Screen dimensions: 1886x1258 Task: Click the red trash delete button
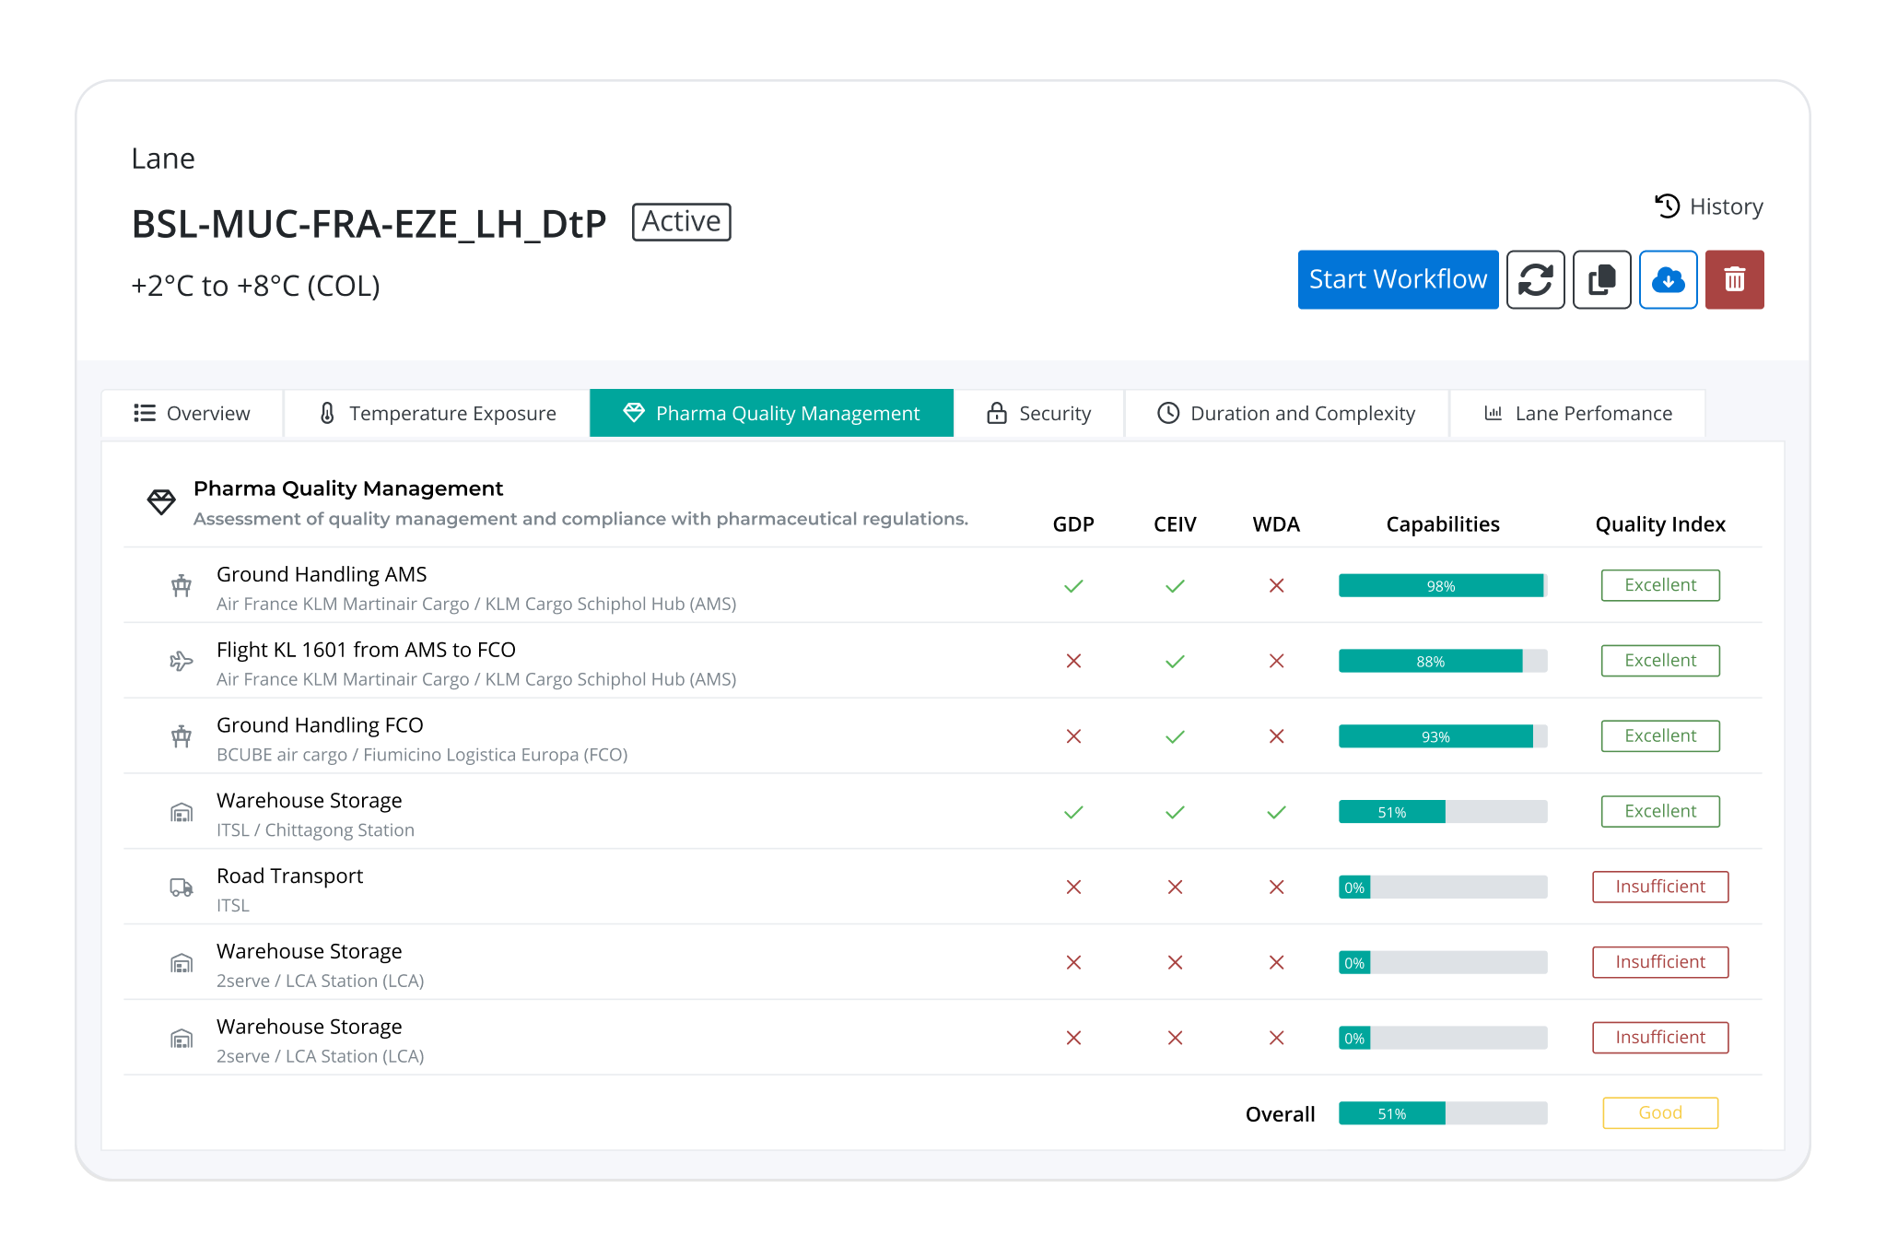[1734, 279]
